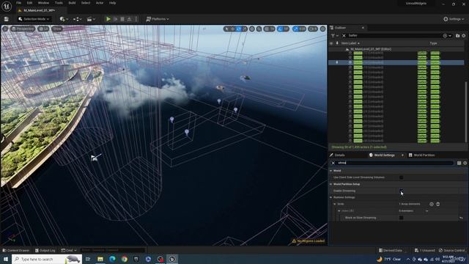The image size is (469, 264).
Task: Collapse the World Partition Setup section
Action: (x=331, y=184)
